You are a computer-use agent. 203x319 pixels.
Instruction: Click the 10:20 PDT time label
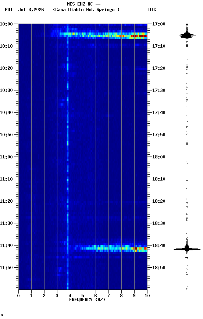[6, 68]
